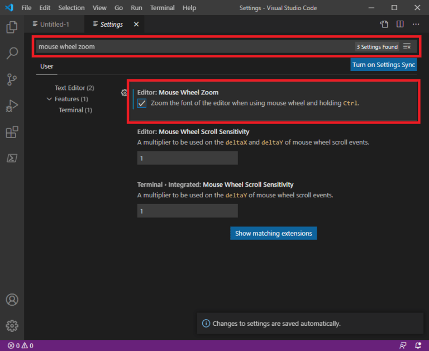Click 'Editor: Mouse Wheel Zoom' setting title
429x351 pixels.
pos(178,93)
